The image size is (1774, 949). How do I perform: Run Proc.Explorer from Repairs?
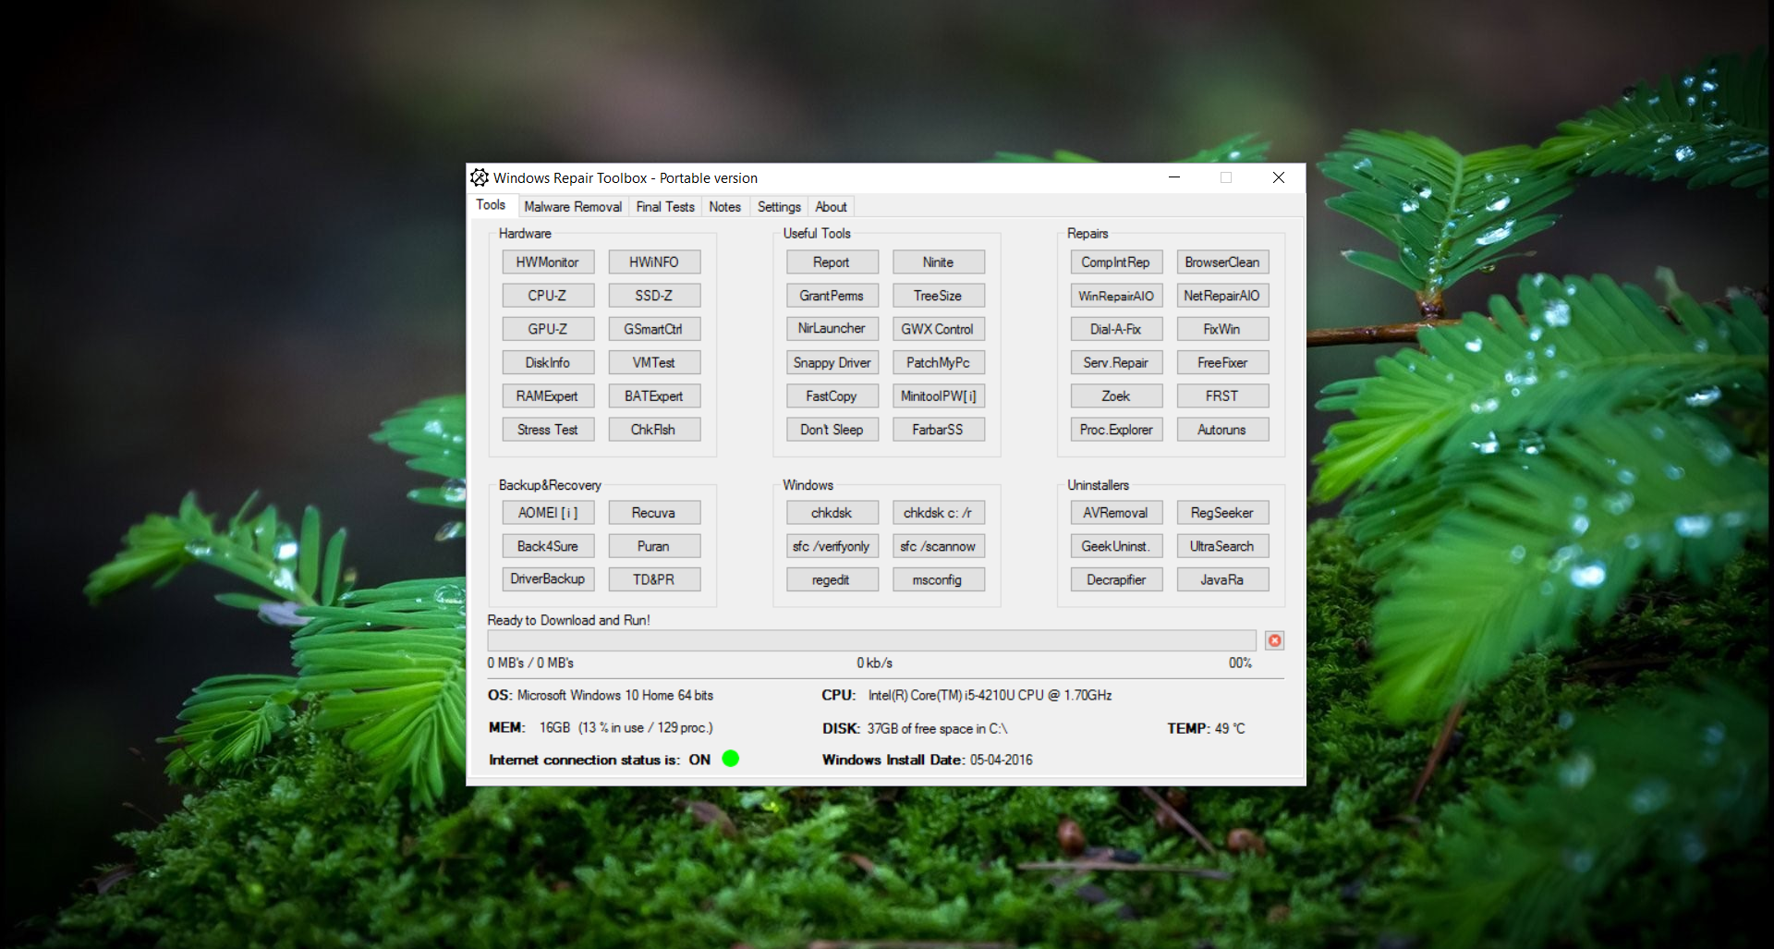pos(1115,430)
